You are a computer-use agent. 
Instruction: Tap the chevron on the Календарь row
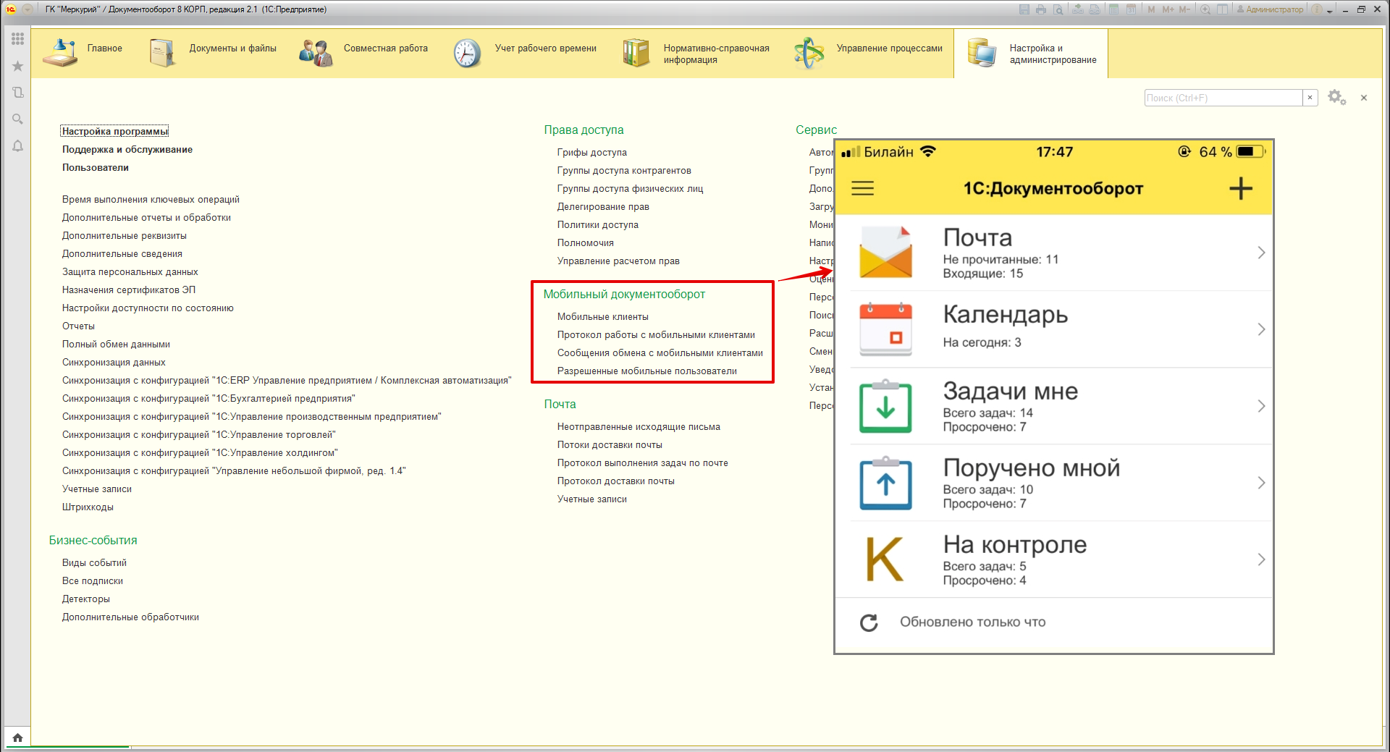point(1261,329)
